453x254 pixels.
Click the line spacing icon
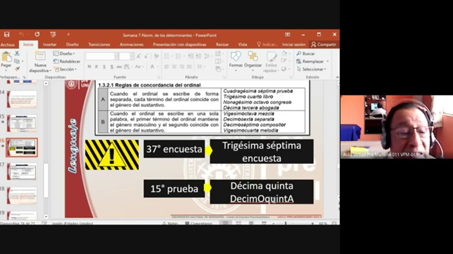coord(207,56)
